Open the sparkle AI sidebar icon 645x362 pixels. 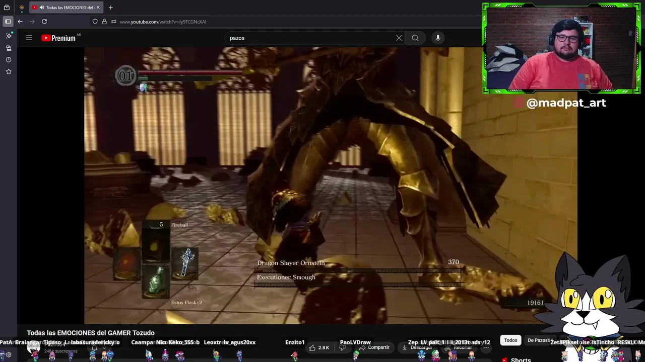[x=9, y=36]
